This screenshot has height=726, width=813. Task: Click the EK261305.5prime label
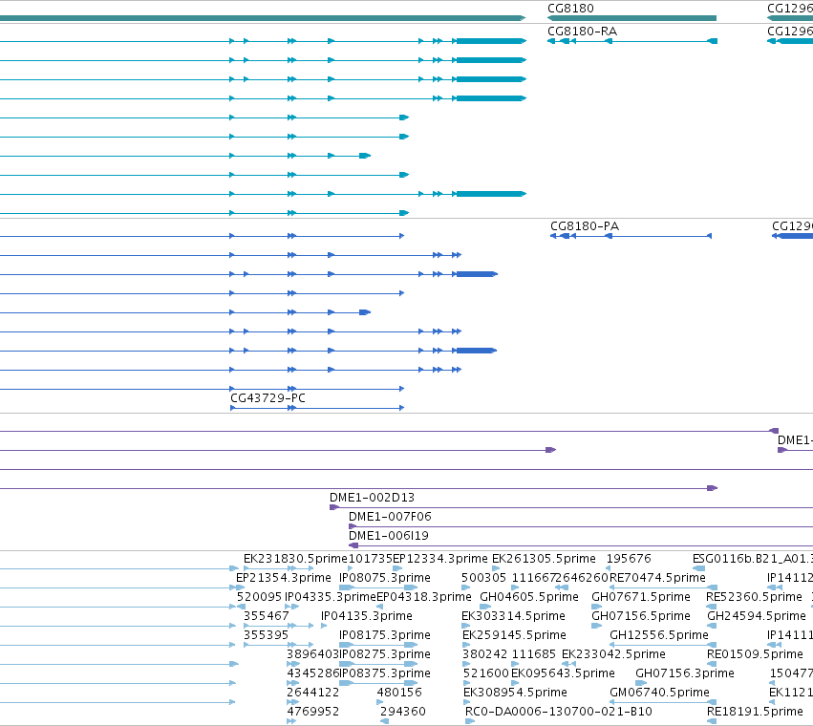pyautogui.click(x=544, y=559)
